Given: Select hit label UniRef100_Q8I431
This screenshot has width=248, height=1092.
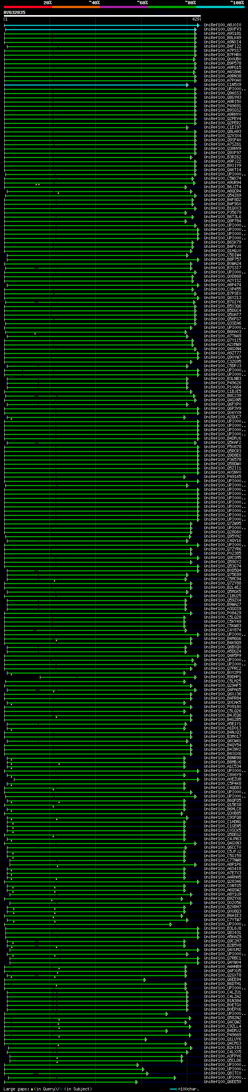Looking at the screenshot, I should [x=222, y=933].
